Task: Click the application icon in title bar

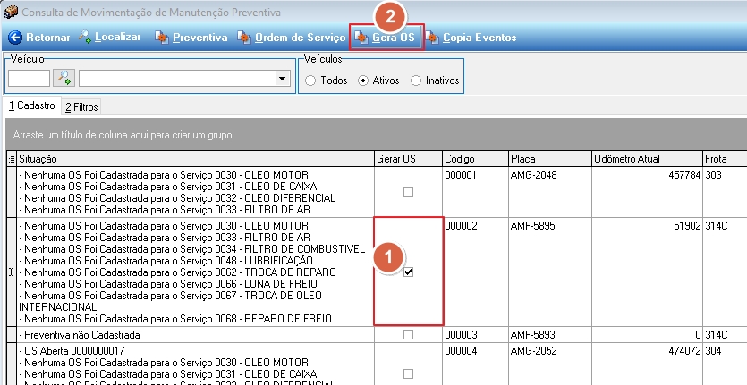Action: tap(11, 12)
